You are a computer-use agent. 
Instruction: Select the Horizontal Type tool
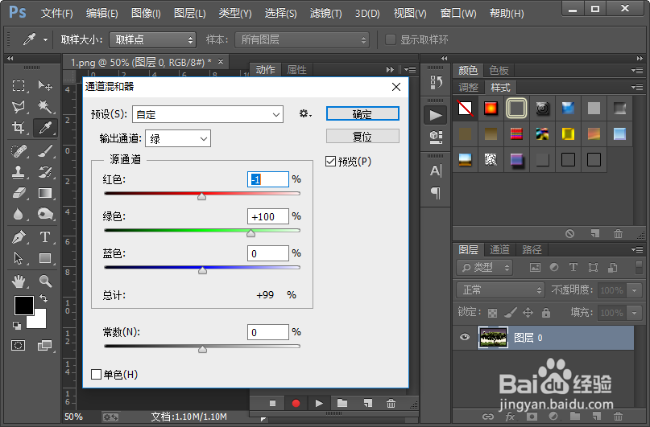[45, 237]
